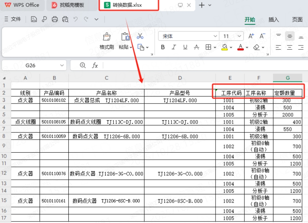Select column D header
The image size is (308, 223).
180,78
